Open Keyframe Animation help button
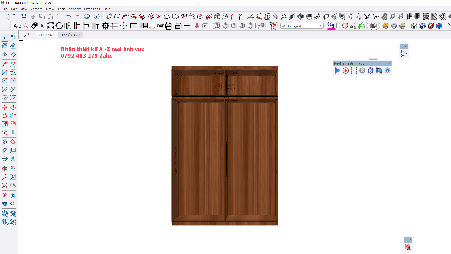 (387, 71)
